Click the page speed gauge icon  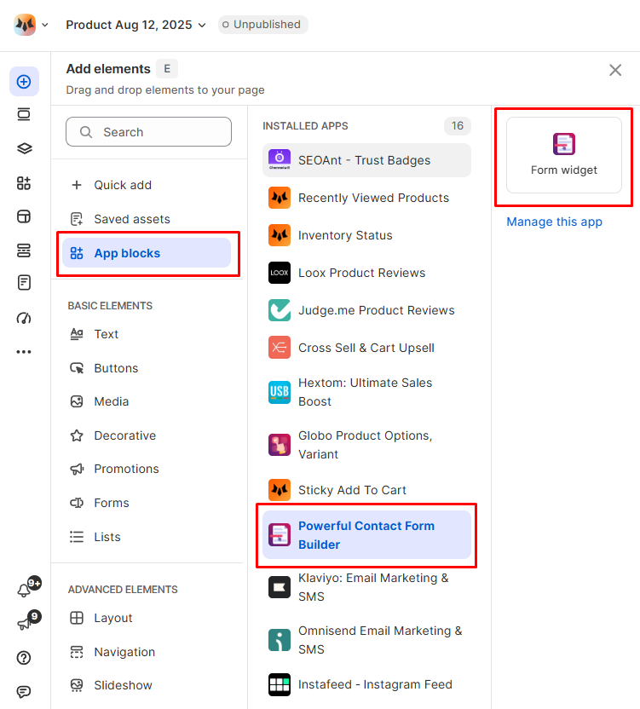(24, 318)
